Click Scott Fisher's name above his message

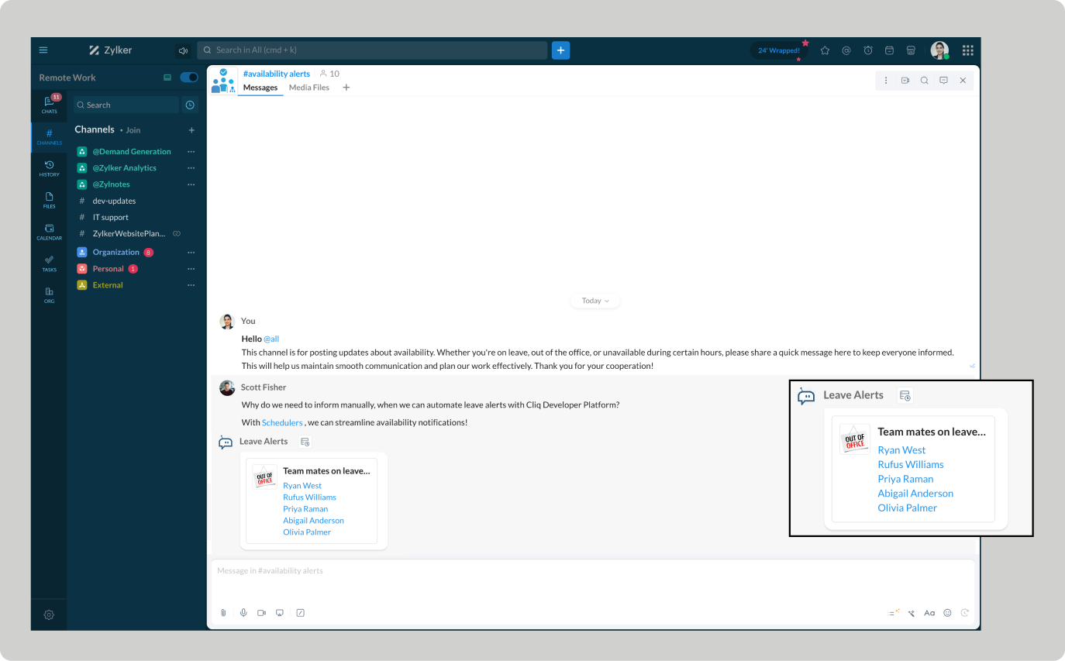(264, 387)
